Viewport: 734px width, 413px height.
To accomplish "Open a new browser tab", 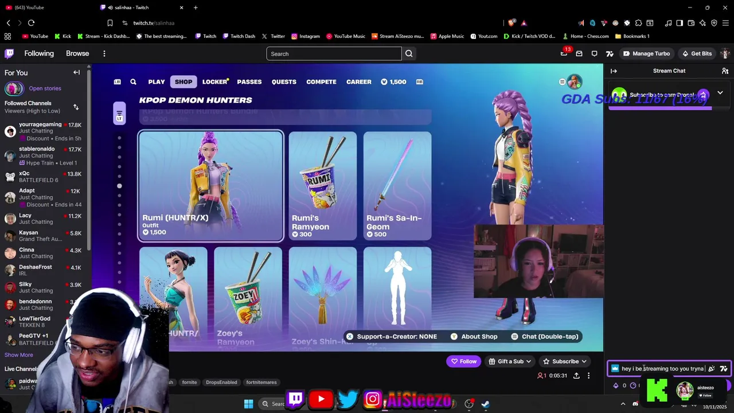I will [196, 7].
